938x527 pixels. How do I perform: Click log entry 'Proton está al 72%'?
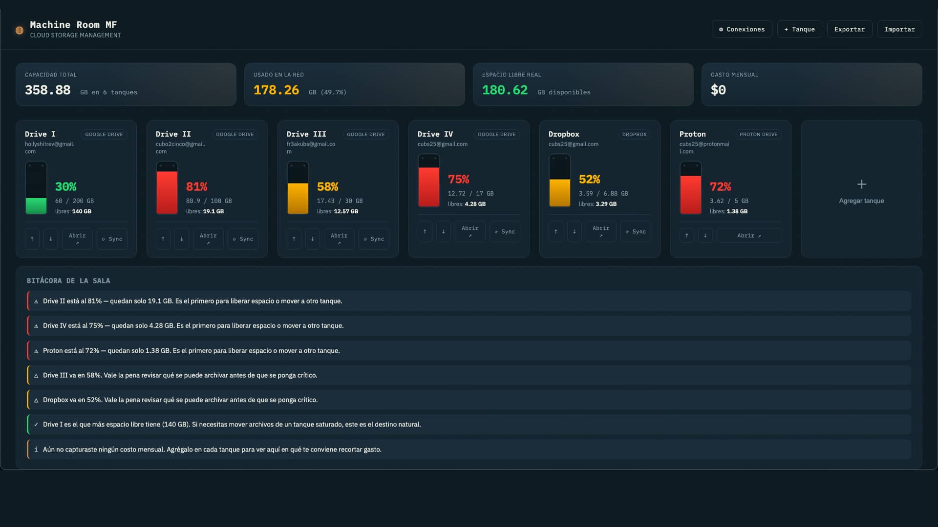pos(469,351)
